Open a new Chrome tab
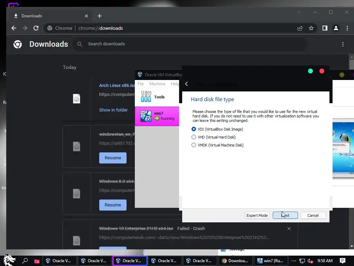 pyautogui.click(x=100, y=16)
